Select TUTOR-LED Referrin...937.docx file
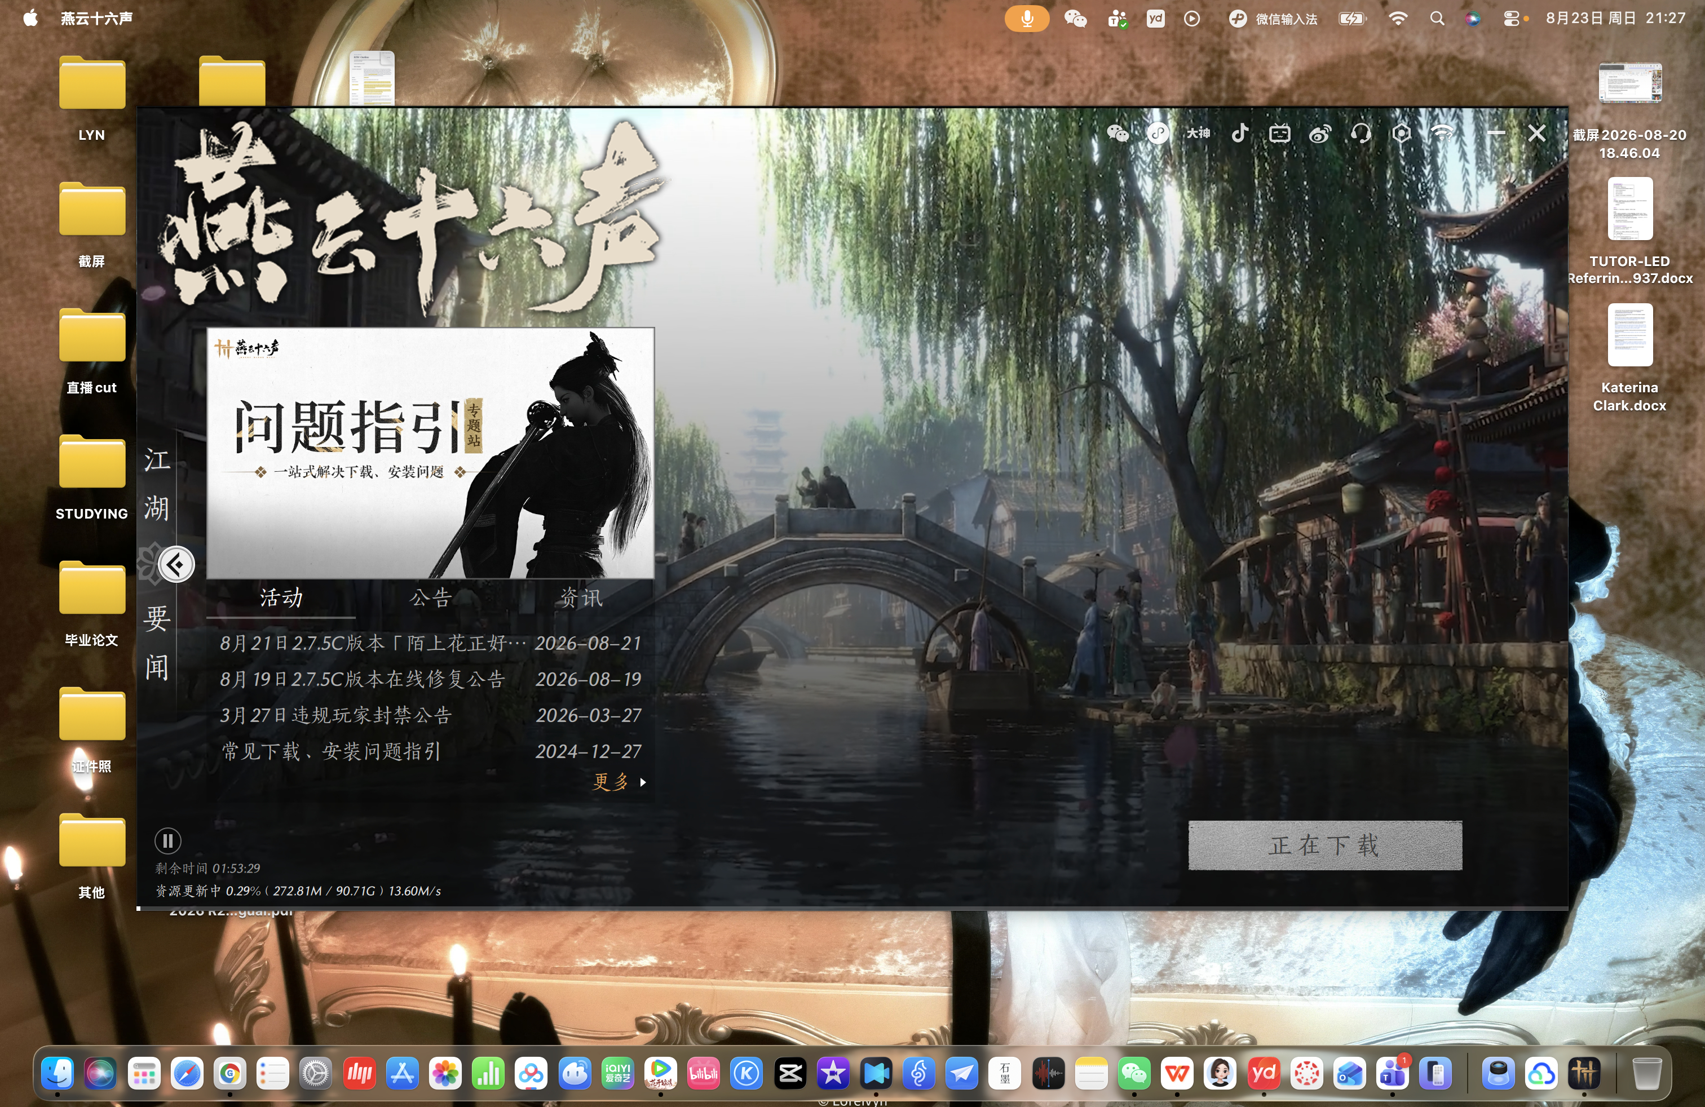1705x1107 pixels. tap(1630, 229)
